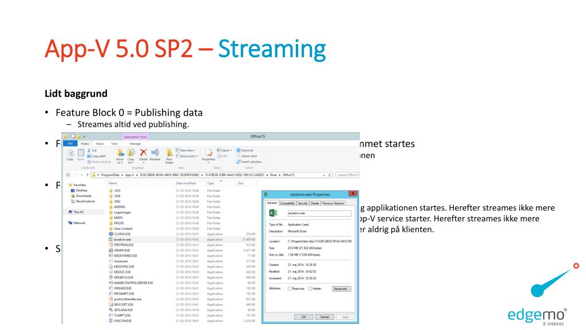Select the FIRSTRUN.EXE Office icon
This screenshot has height=330, width=586.
[x=110, y=245]
